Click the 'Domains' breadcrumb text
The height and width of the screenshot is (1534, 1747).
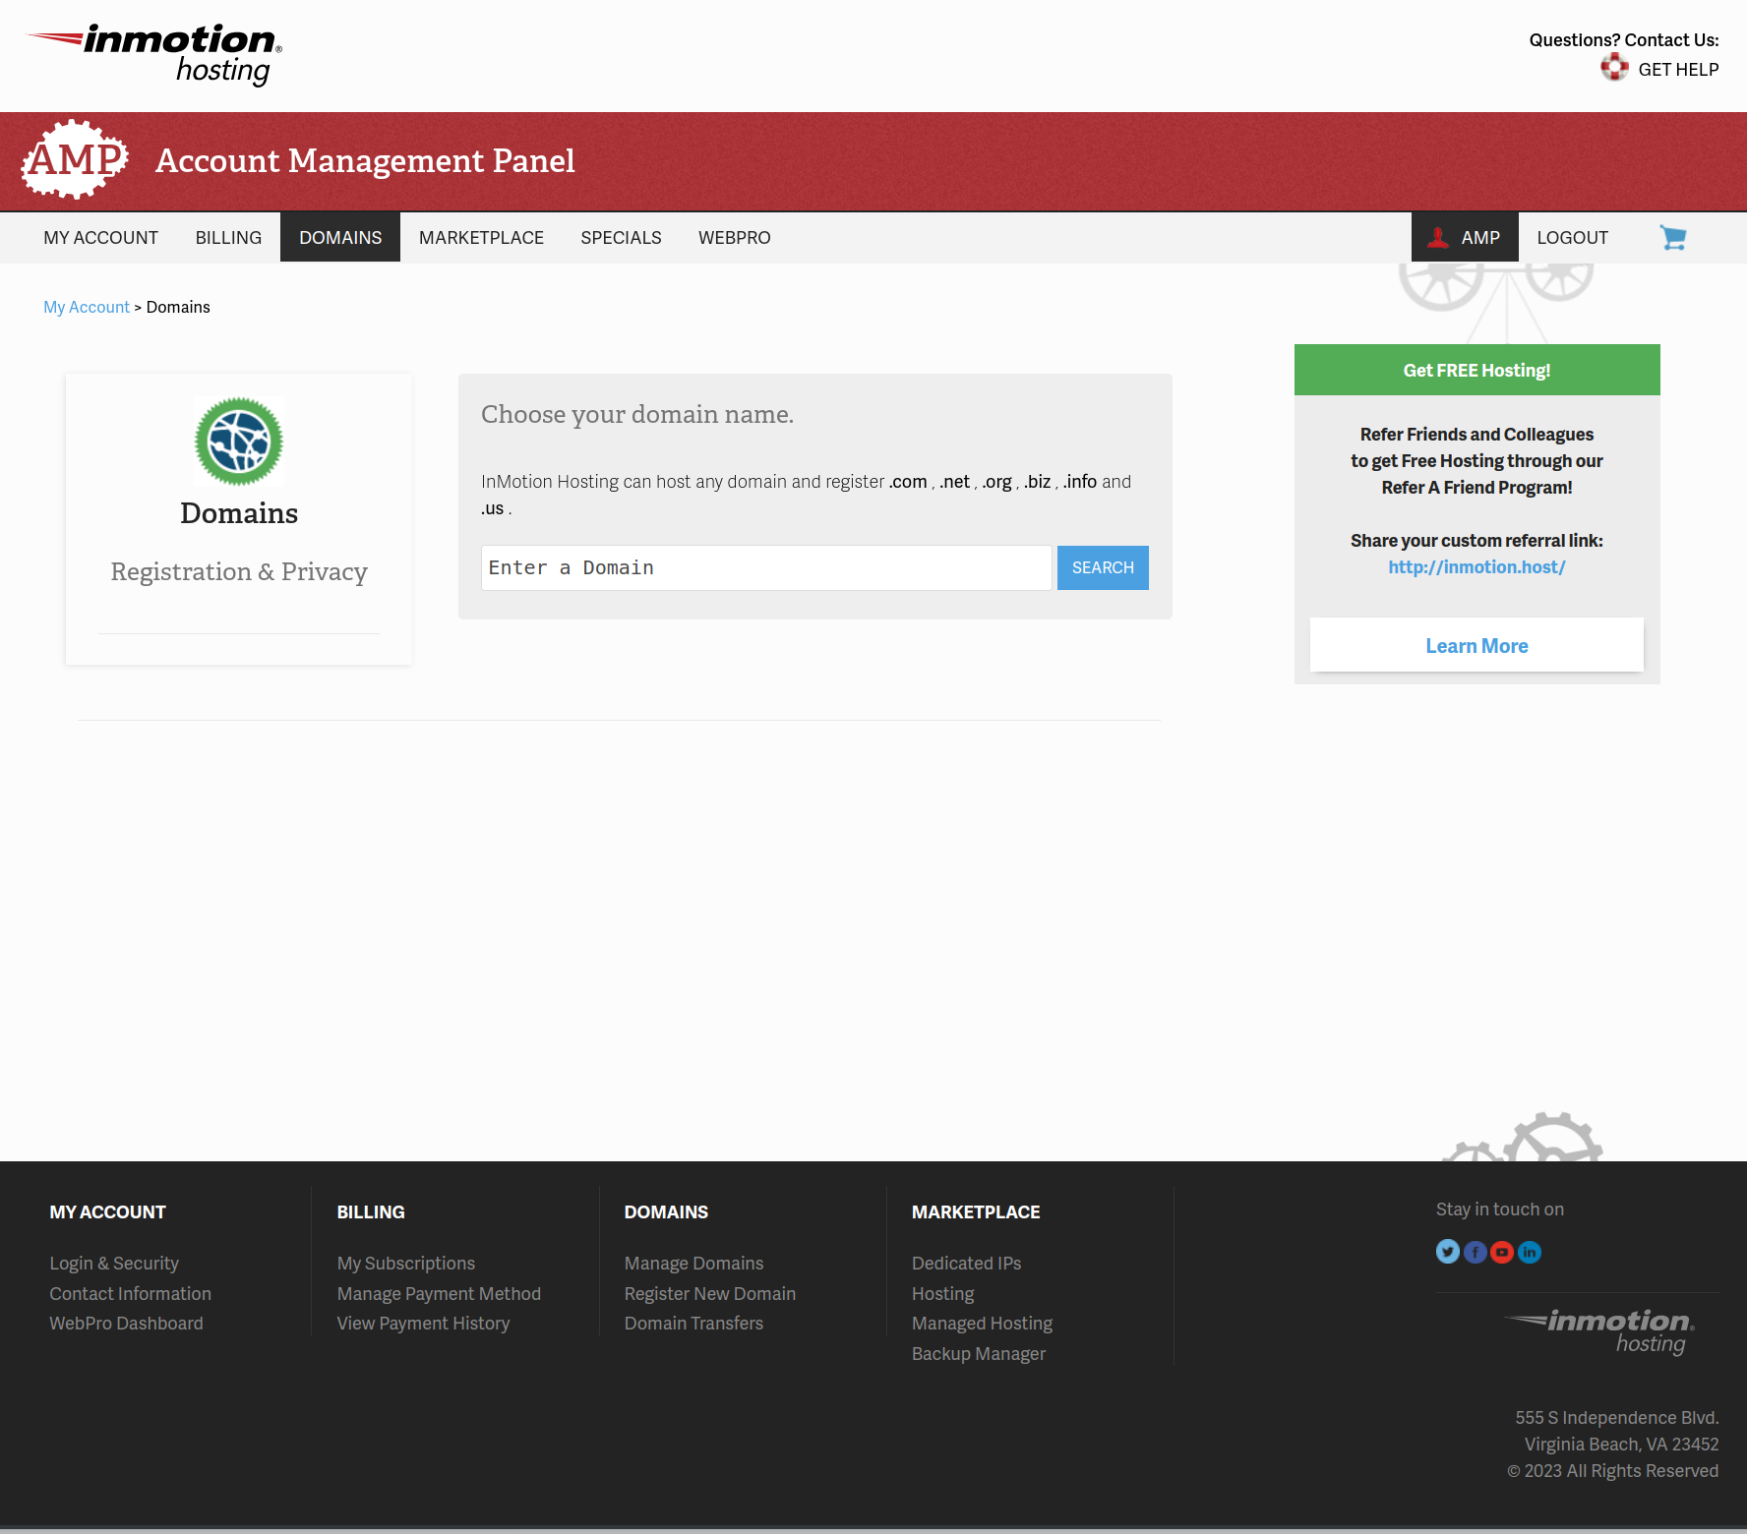pyautogui.click(x=178, y=307)
